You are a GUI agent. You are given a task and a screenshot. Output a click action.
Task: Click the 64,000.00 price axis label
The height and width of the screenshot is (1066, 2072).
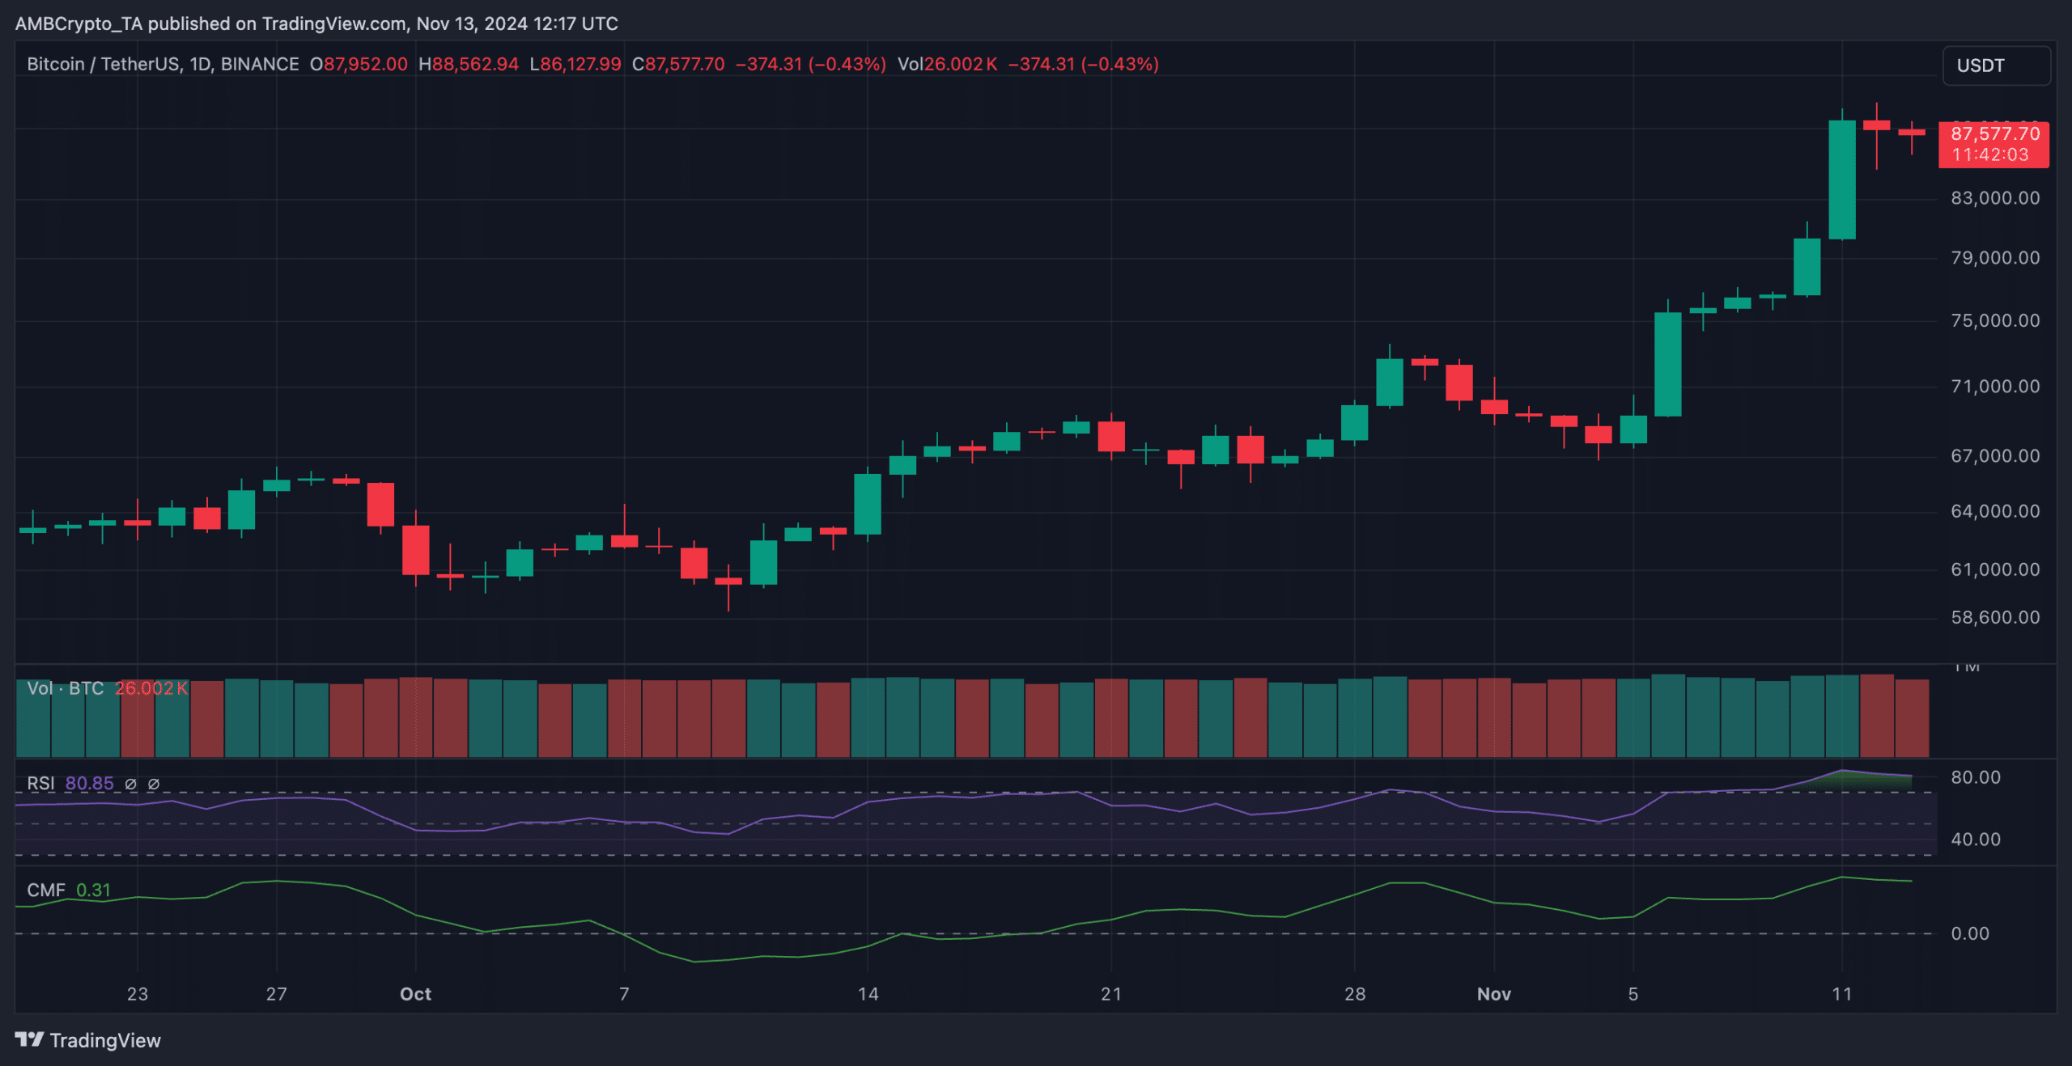coord(1995,511)
